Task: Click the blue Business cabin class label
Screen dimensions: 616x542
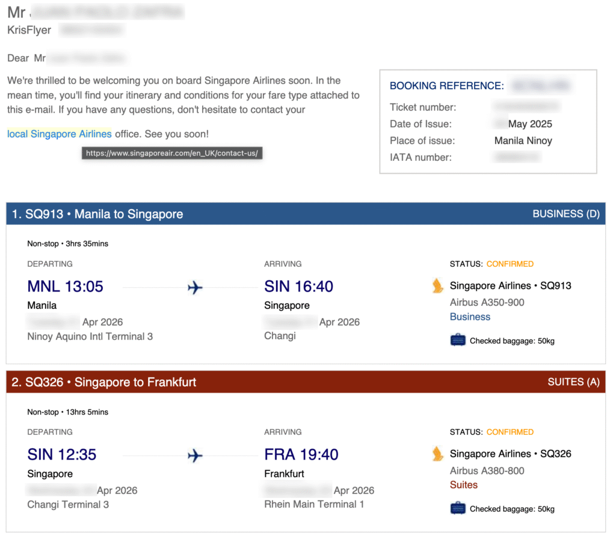Action: tap(470, 317)
